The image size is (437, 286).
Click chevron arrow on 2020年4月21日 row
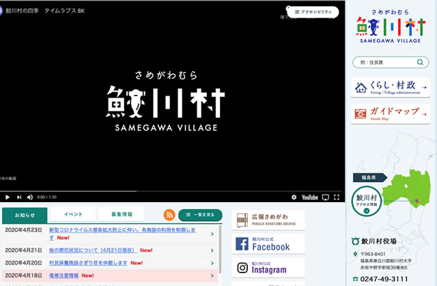pyautogui.click(x=212, y=251)
